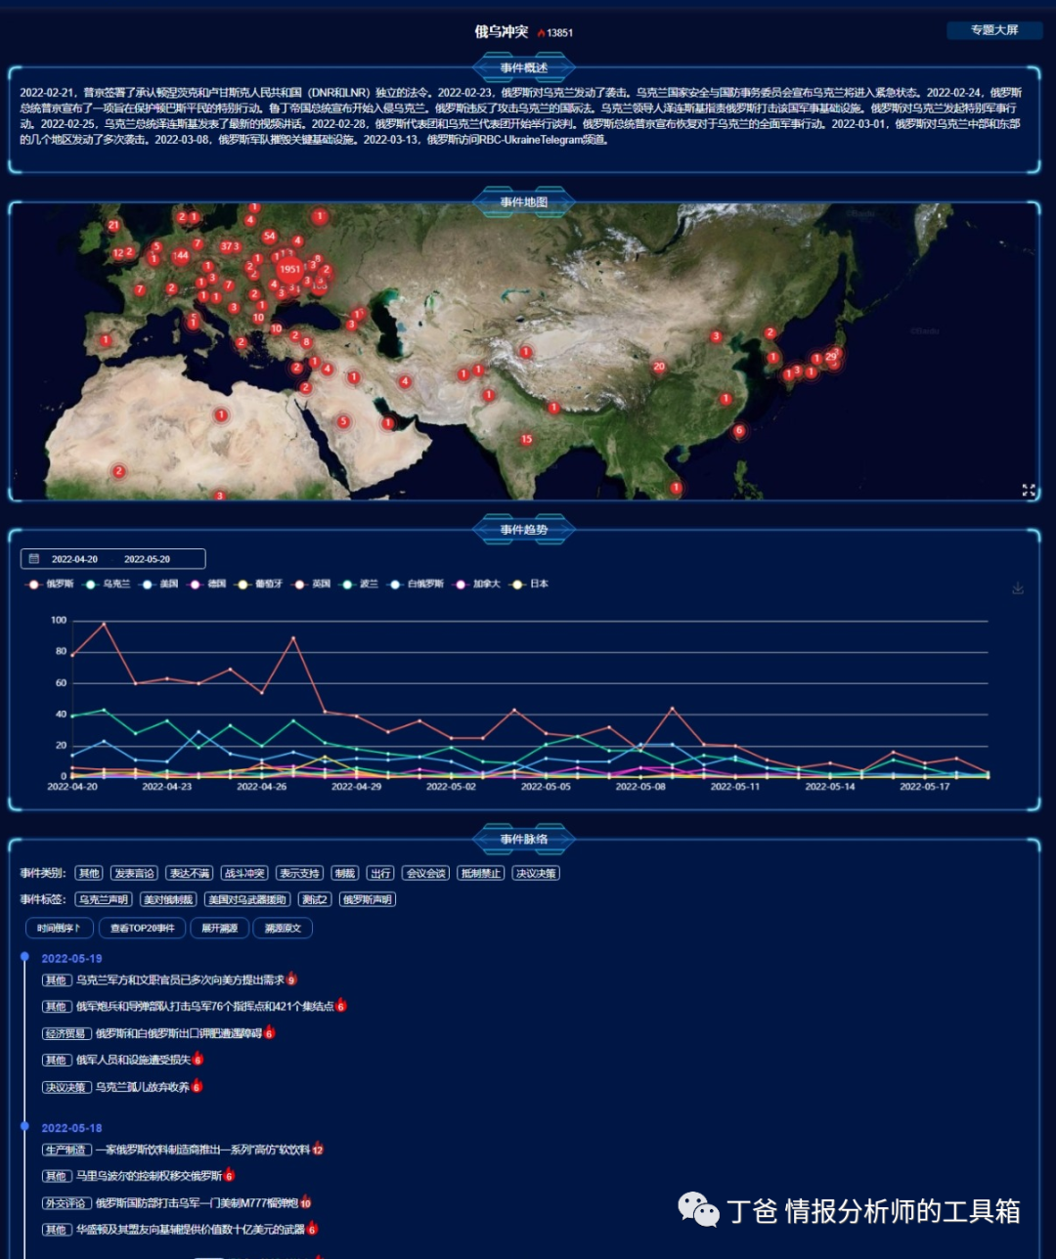Click the 生产制造 category label on 饮料 event
Screen dimensions: 1056x1259
point(66,1150)
